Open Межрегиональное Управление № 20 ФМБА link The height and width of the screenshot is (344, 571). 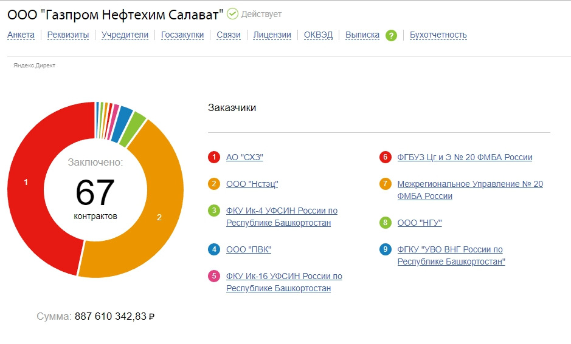470,190
